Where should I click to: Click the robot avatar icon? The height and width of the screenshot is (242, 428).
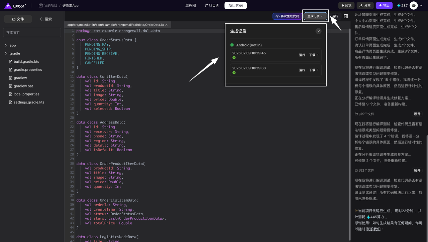pyautogui.click(x=414, y=5)
